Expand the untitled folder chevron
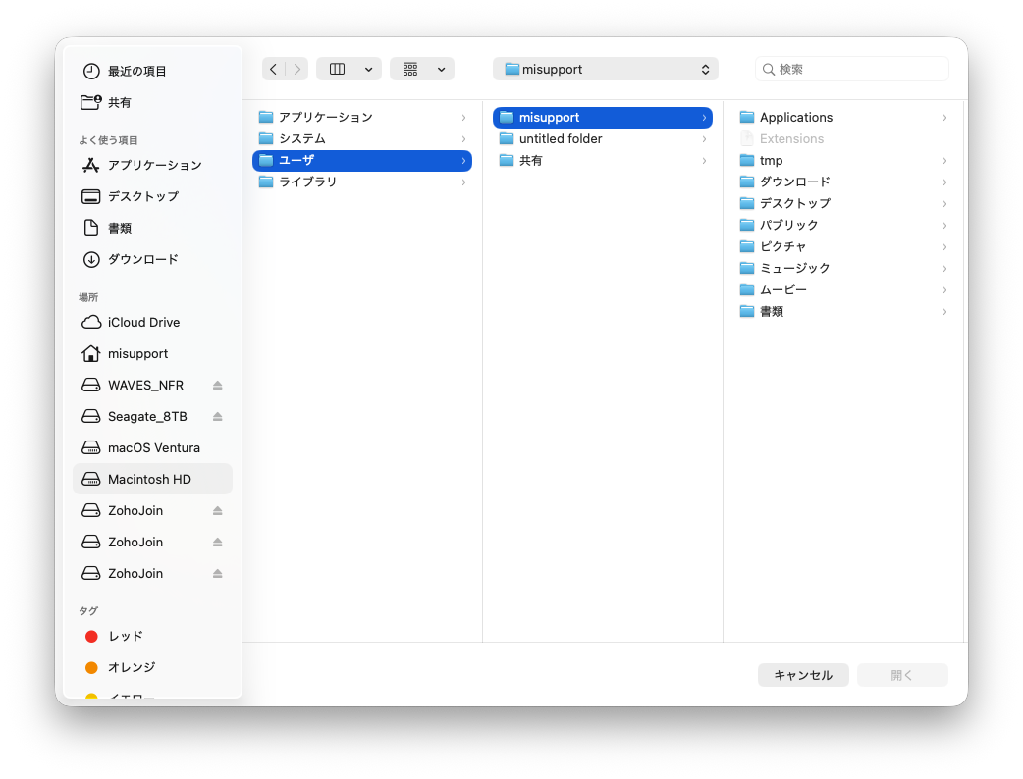 704,139
